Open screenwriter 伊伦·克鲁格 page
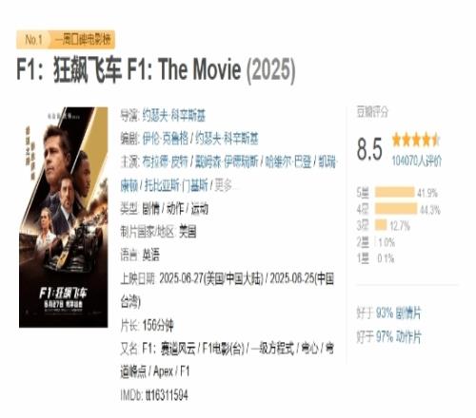The image size is (476, 418). (x=165, y=139)
